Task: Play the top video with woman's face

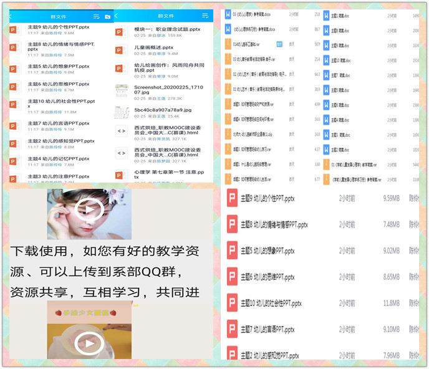Action: (89, 210)
